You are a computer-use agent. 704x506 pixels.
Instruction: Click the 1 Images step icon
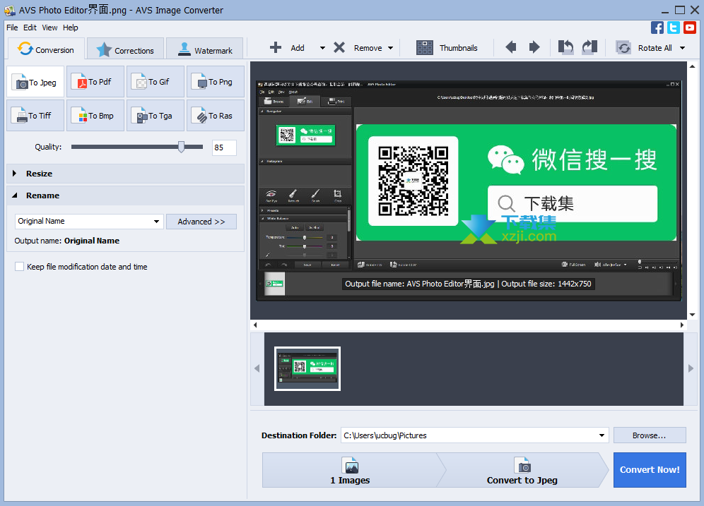point(350,466)
